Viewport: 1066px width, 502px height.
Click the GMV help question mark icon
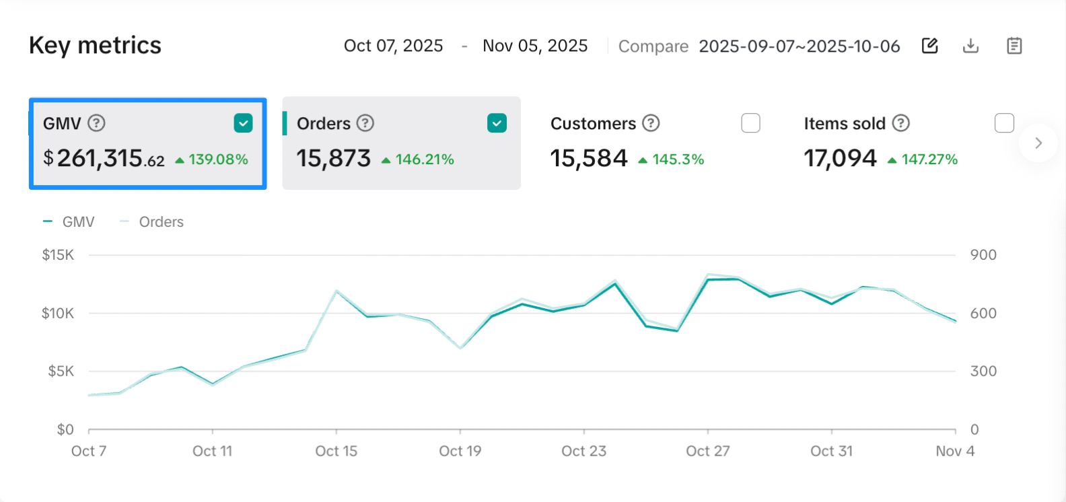(97, 123)
